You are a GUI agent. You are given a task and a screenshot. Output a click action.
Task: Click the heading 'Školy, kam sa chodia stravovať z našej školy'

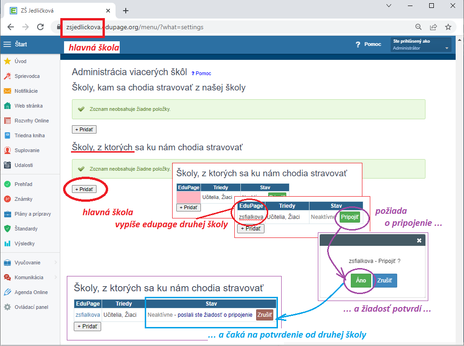click(159, 88)
